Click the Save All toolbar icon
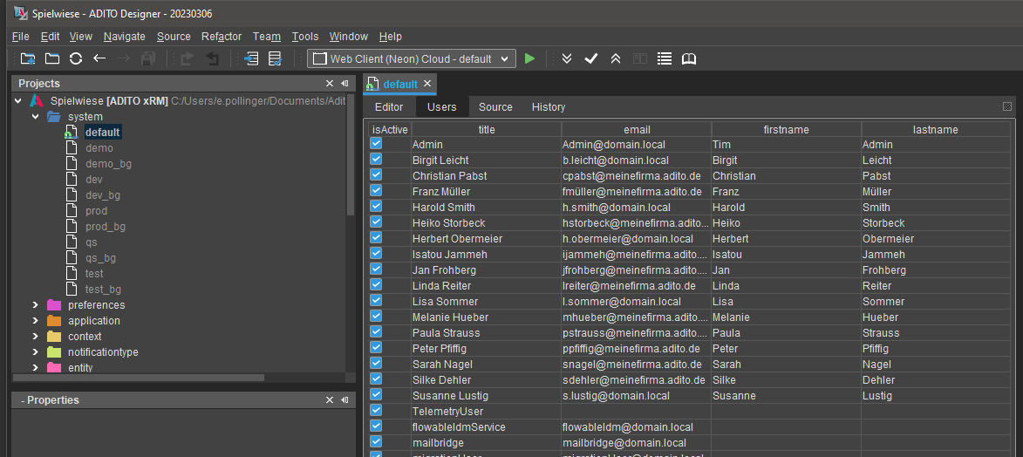Viewport: 1023px width, 457px height. tap(148, 58)
